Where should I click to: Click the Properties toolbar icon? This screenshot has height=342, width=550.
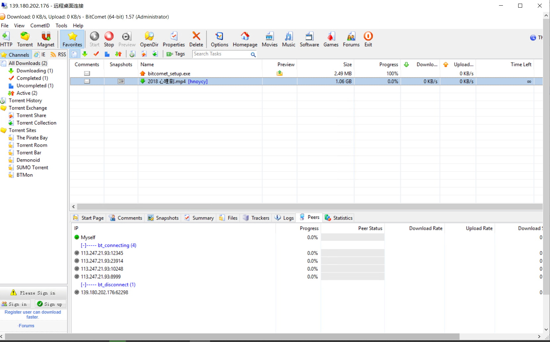[x=174, y=39]
